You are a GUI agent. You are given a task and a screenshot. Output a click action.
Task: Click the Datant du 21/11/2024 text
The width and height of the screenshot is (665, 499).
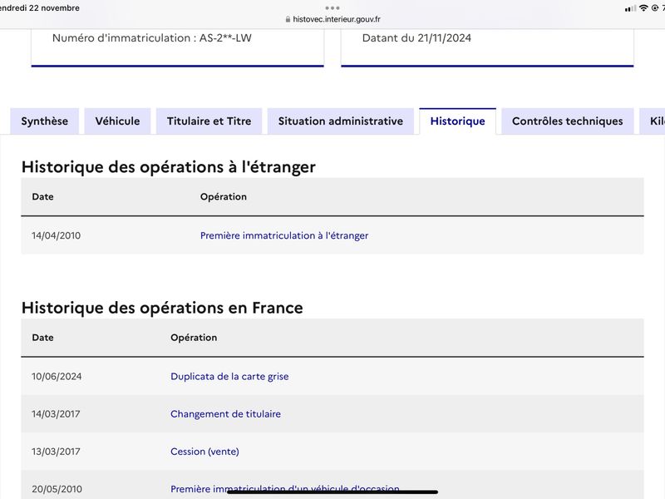tap(416, 38)
